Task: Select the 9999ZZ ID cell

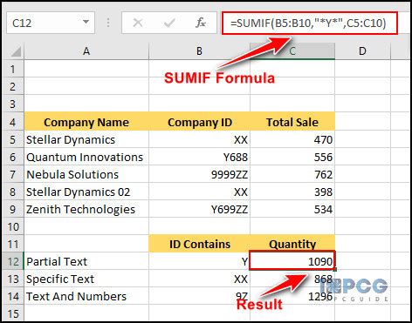Action: 199,174
